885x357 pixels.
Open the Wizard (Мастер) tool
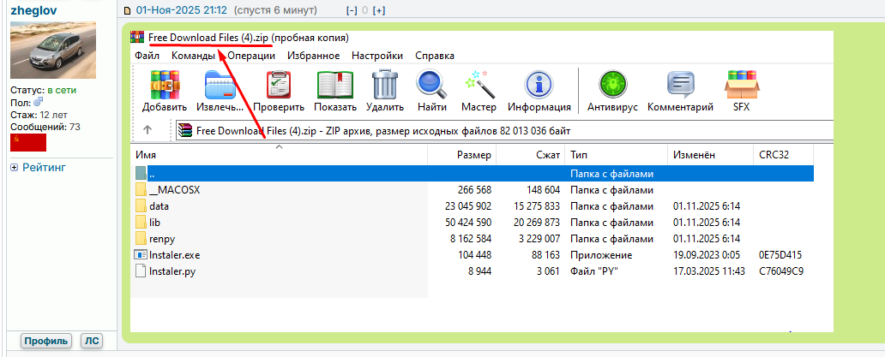pos(479,86)
